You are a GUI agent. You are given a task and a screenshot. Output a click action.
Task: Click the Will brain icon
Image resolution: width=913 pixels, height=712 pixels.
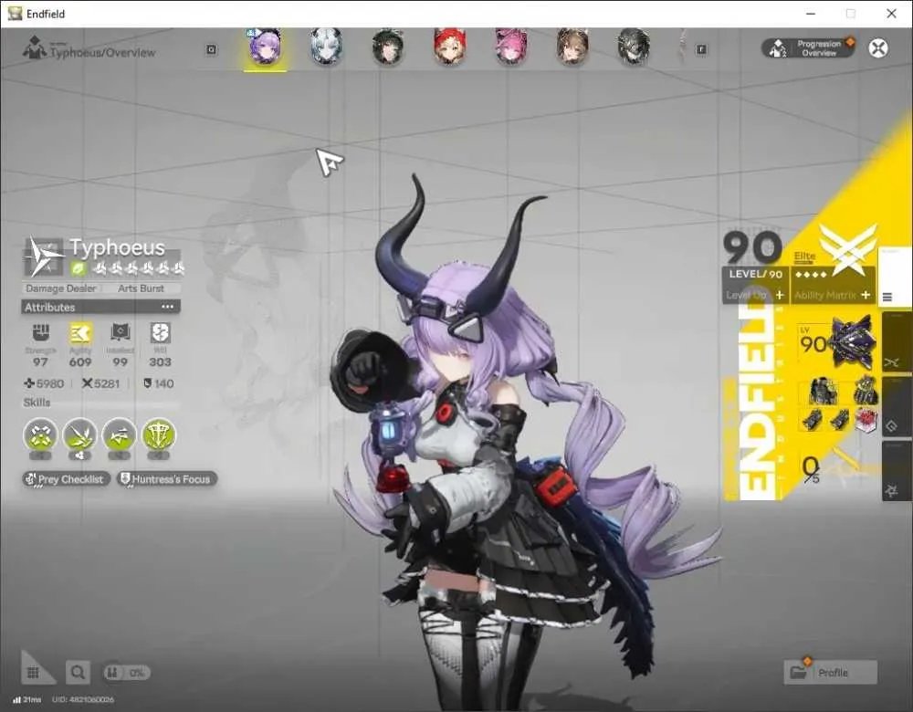click(160, 333)
